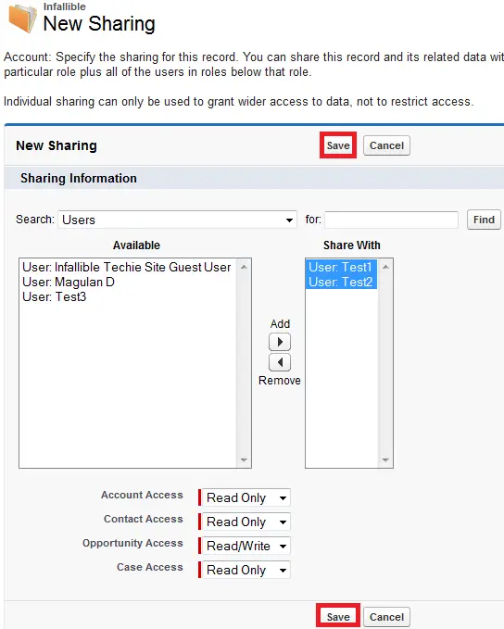The image size is (504, 629).
Task: Select User: Test3 in Available list
Action: (x=54, y=296)
